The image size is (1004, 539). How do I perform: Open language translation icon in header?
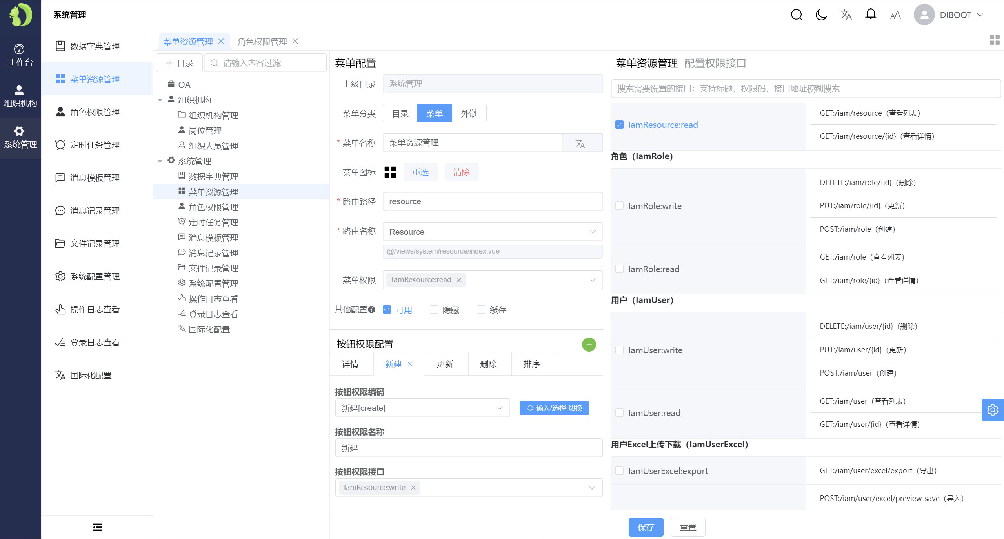[x=846, y=15]
